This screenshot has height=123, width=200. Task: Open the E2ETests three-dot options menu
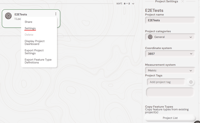[56, 14]
